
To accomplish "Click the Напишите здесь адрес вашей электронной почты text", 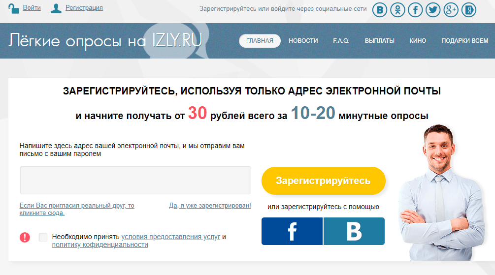I will click(132, 150).
